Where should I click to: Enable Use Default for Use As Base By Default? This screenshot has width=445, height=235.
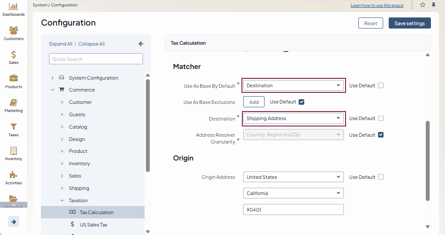pos(381,86)
